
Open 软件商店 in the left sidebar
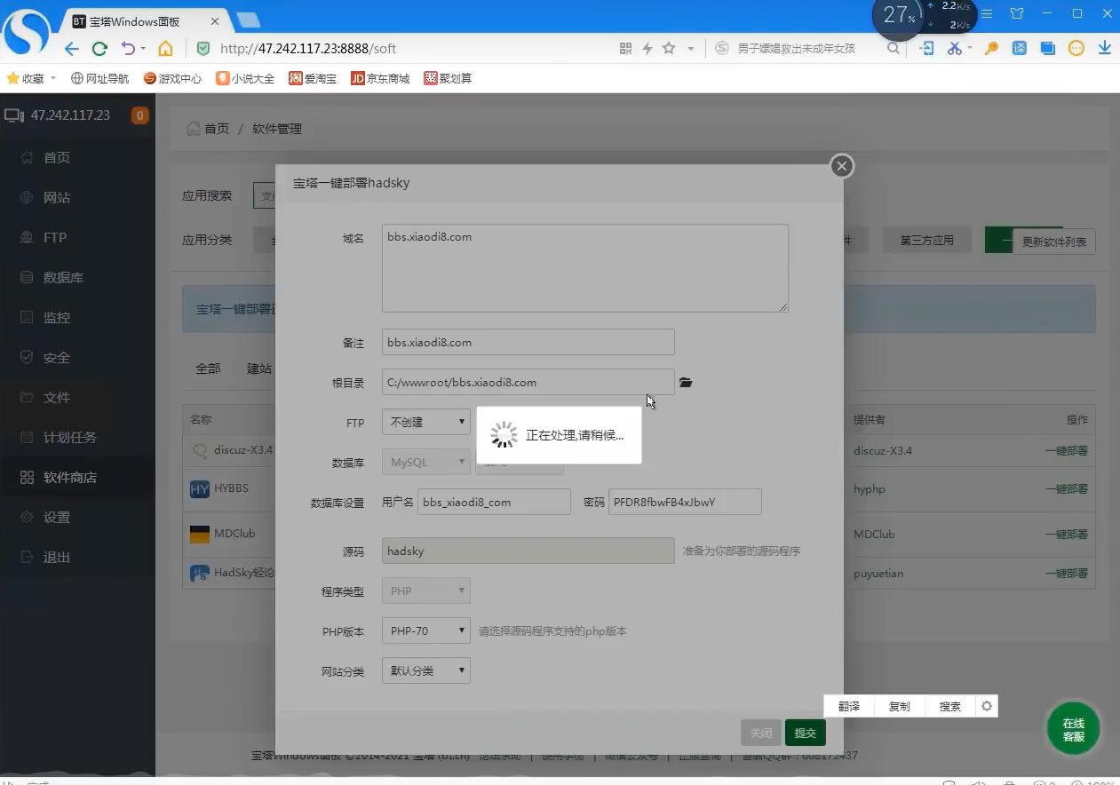click(x=69, y=478)
